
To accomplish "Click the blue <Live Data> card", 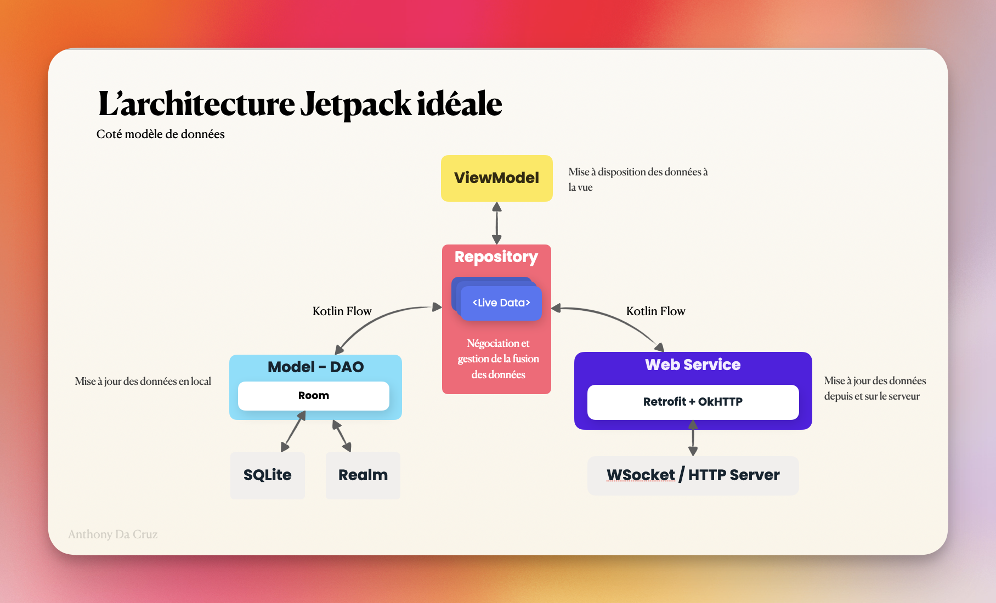I will tap(501, 303).
